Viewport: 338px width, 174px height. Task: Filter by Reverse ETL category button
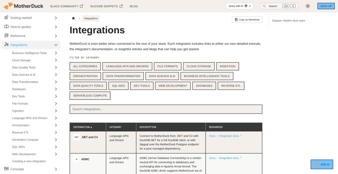pos(231,86)
